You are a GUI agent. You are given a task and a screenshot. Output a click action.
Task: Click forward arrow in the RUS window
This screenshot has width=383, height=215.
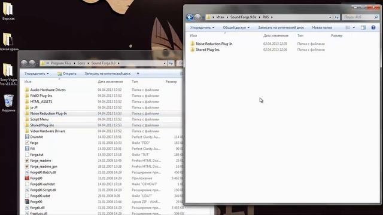197,17
